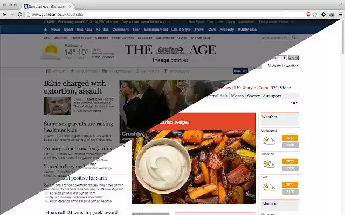Click the Brisbane weather cloud icon

tap(269, 164)
